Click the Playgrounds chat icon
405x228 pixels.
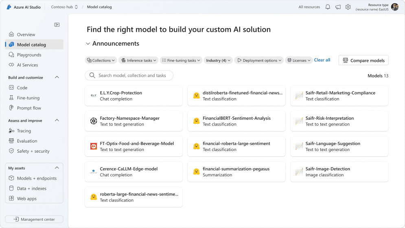pos(11,55)
